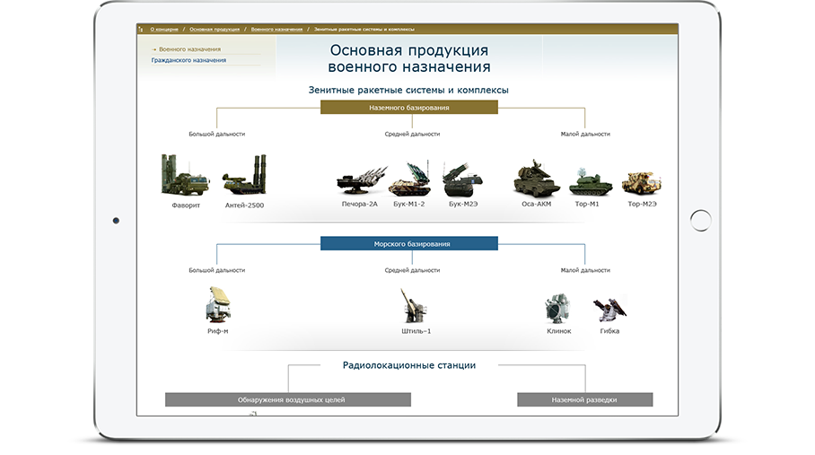Click the 'Штиль-1' label
Viewport: 815px width, 455px height.
click(416, 331)
